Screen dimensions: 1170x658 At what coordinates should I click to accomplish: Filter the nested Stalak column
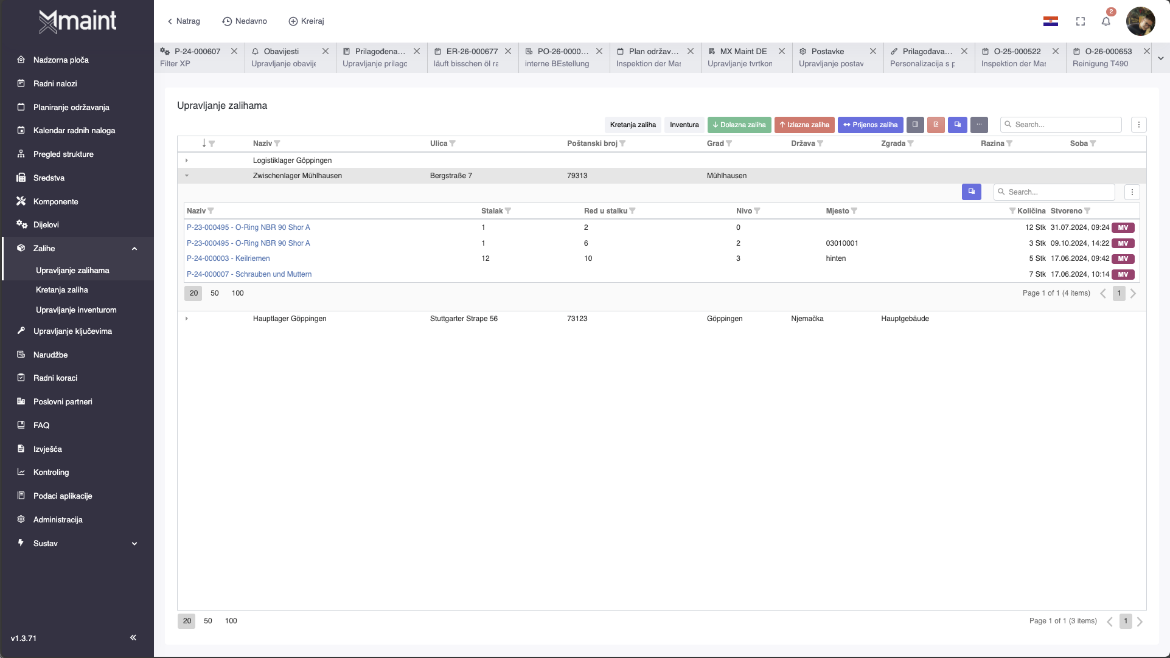click(x=507, y=211)
